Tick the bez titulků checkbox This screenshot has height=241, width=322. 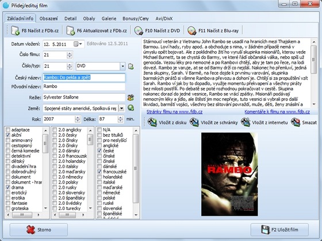point(99,135)
